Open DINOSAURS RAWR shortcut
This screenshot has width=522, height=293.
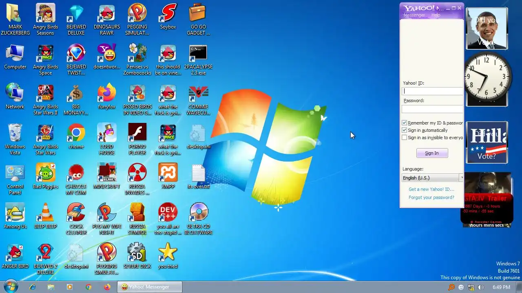click(x=107, y=20)
